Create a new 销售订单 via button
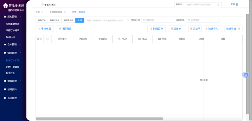Image resolution: width=252 pixels, height=121 pixels. [157, 29]
